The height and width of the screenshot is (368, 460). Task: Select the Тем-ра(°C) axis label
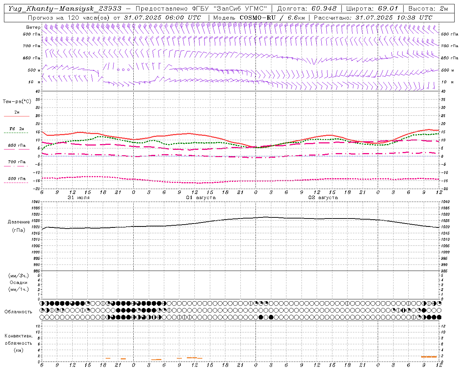(x=17, y=102)
